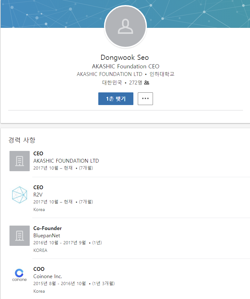
Task: Open the more options ellipsis button
Action: click(145, 99)
